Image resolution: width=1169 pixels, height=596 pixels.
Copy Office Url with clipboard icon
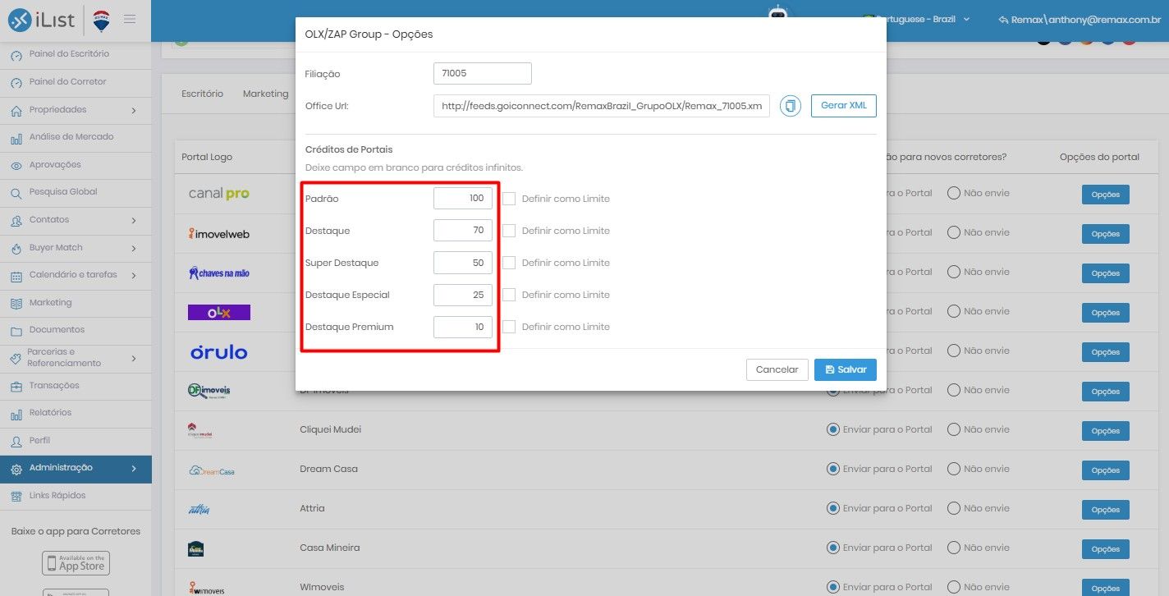[791, 106]
